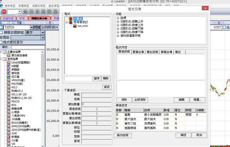
Task: Expand the 指標 function node
Action: tap(118, 18)
